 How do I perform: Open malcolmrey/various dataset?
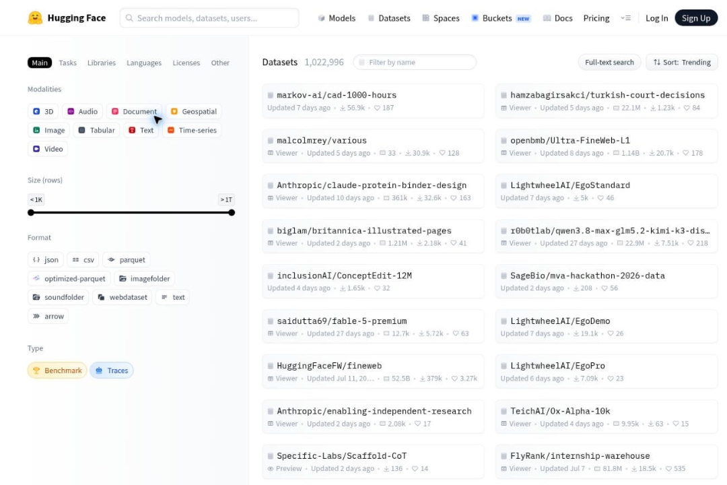tap(373, 146)
